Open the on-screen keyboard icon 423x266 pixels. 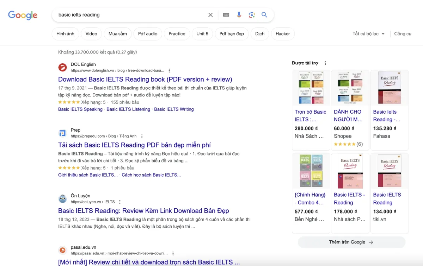(226, 15)
